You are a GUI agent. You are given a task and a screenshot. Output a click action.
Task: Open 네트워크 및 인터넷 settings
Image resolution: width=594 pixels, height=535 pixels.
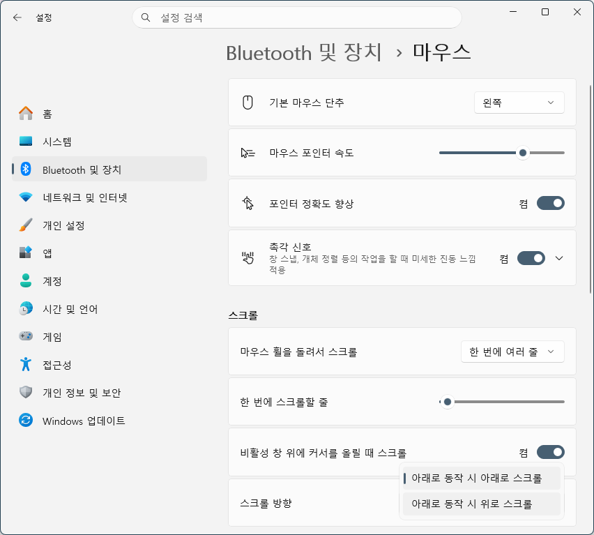pyautogui.click(x=109, y=197)
